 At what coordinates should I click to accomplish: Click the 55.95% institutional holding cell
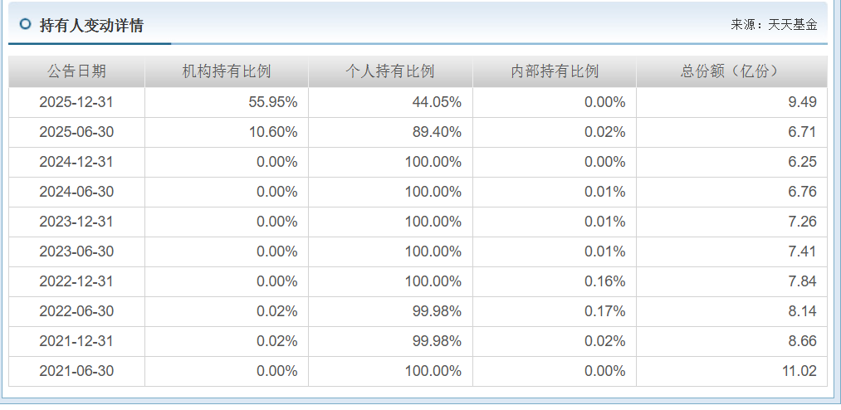[227, 102]
